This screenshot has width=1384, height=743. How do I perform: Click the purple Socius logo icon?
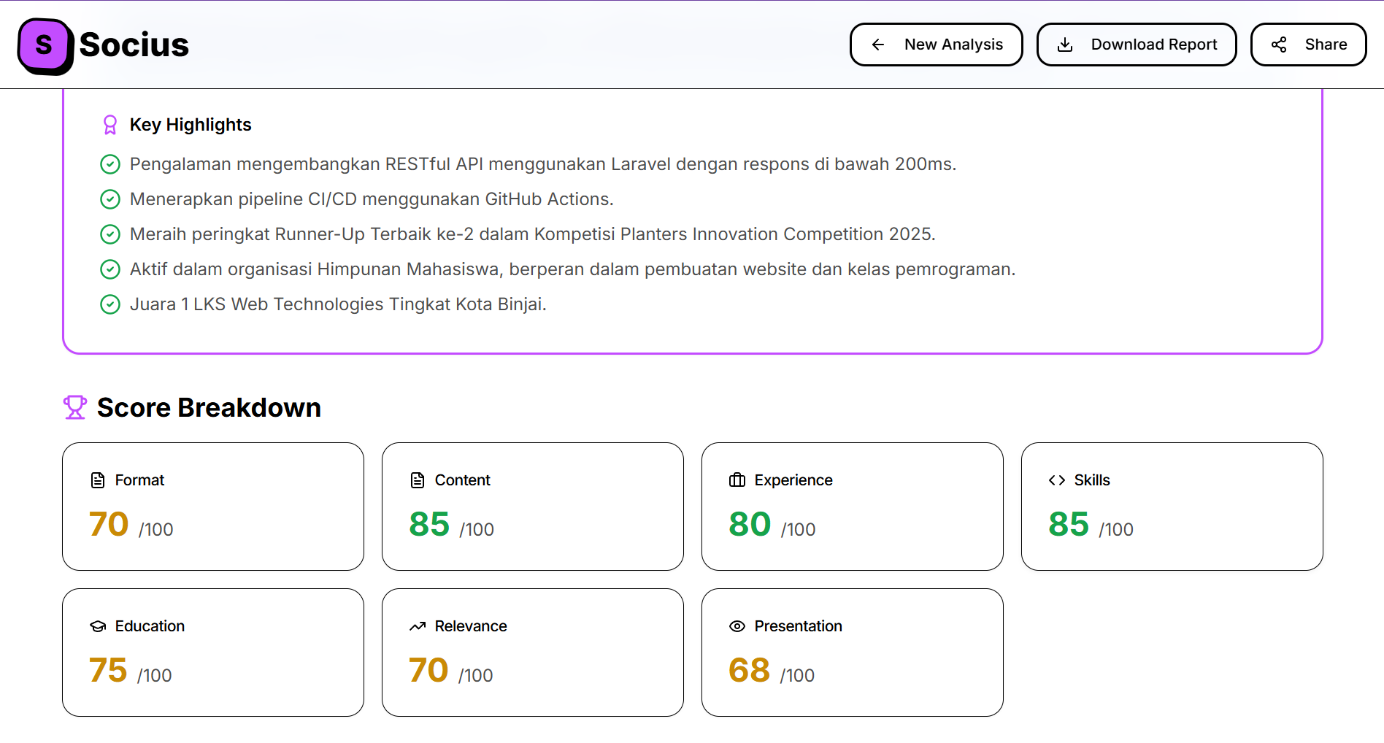45,46
